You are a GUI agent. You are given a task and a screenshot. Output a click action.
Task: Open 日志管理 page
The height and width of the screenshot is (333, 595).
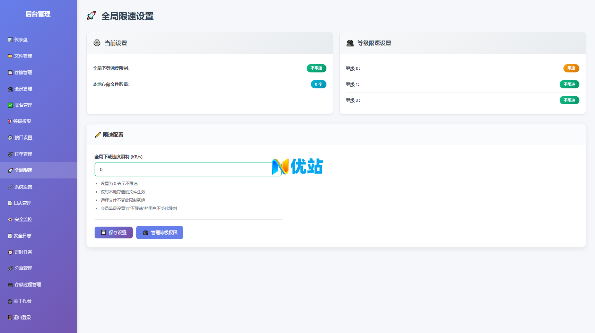point(22,203)
